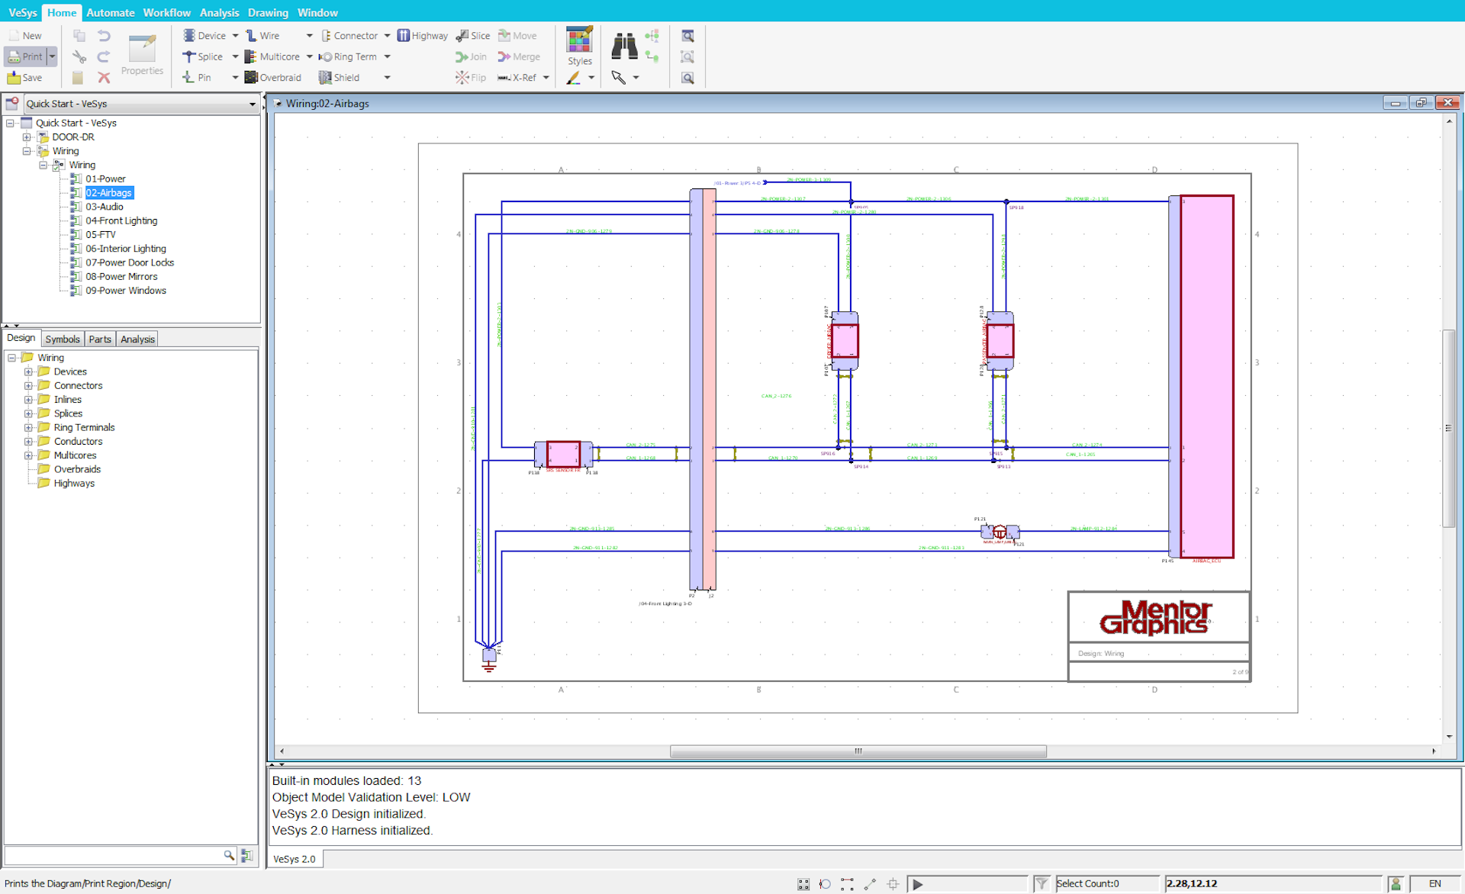Click the play arrow in status bar
The image size is (1465, 894).
[x=918, y=884]
